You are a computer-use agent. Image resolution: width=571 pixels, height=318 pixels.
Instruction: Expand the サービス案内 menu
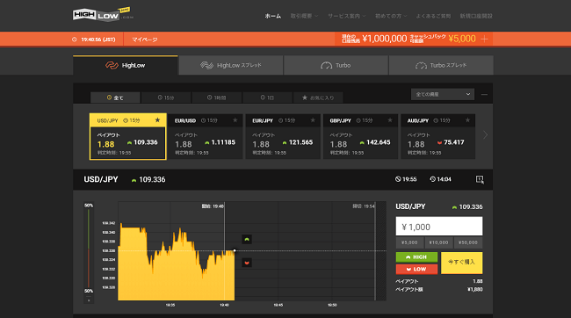pyautogui.click(x=347, y=16)
